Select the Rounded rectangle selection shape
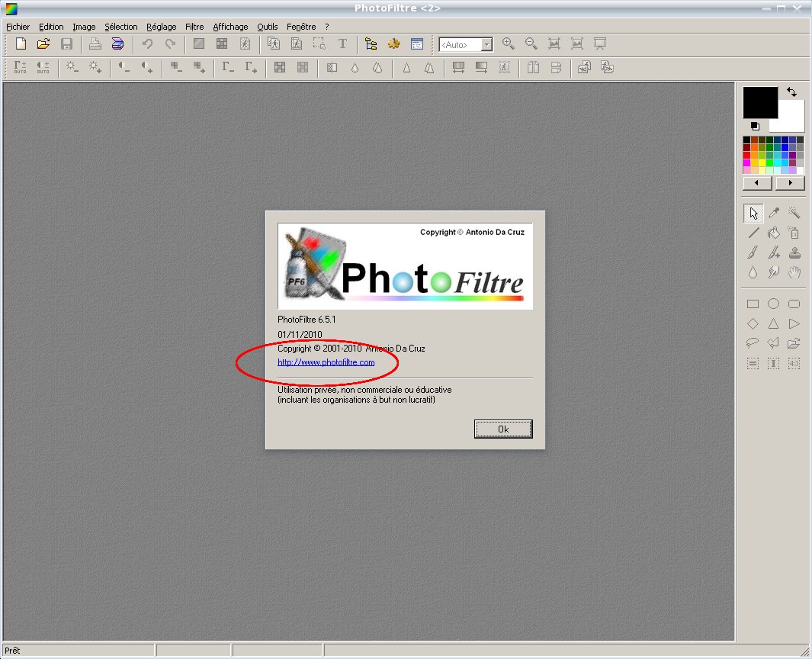 [x=794, y=304]
